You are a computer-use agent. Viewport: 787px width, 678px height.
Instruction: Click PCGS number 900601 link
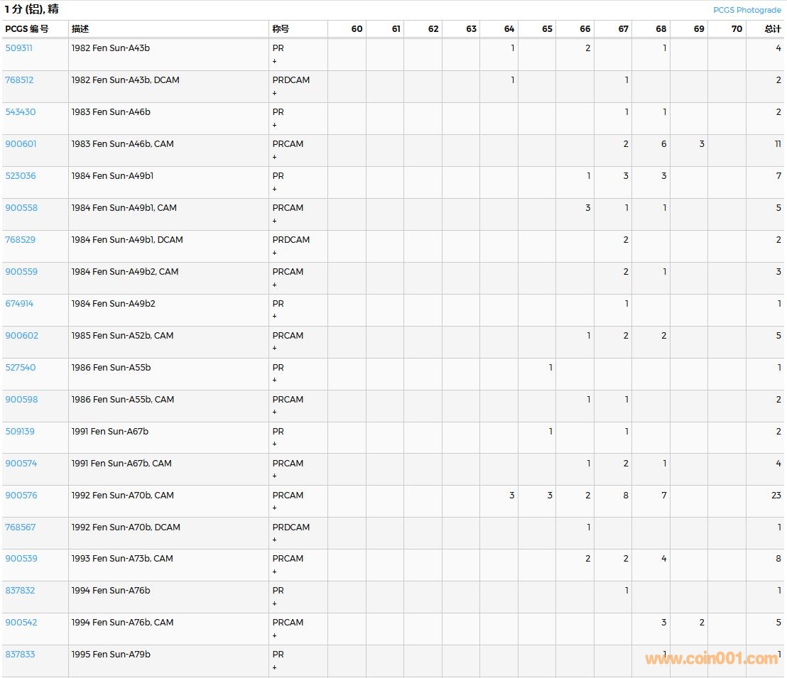click(21, 144)
